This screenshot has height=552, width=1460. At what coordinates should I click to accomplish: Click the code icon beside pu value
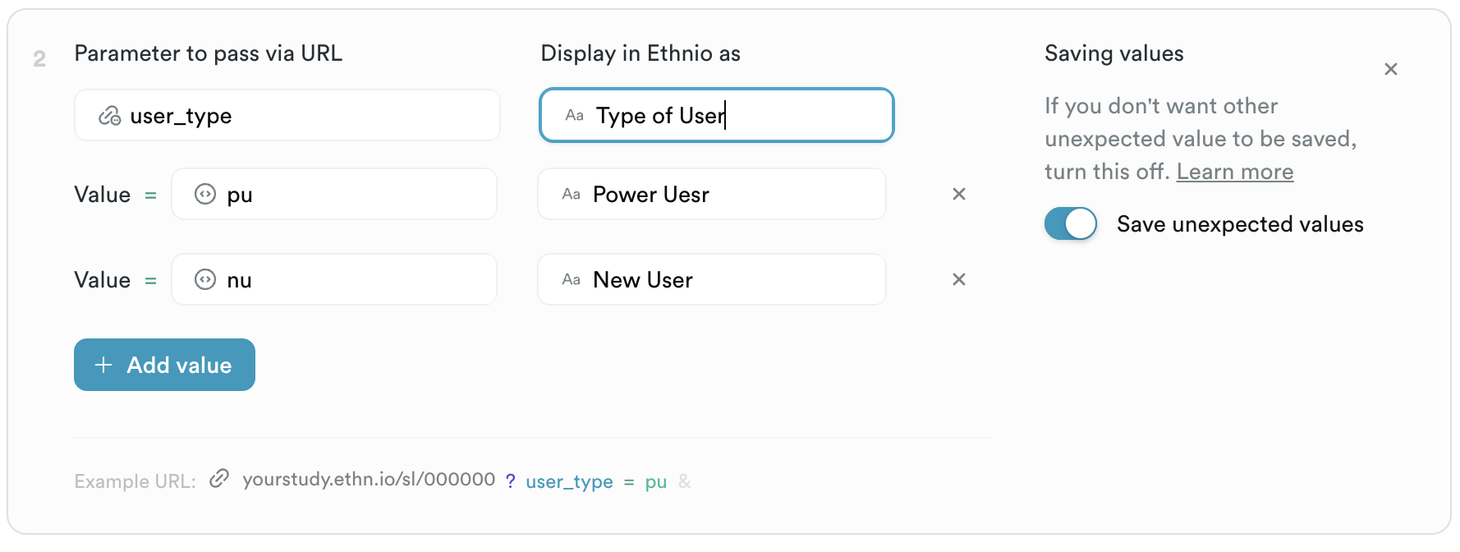[x=205, y=195]
